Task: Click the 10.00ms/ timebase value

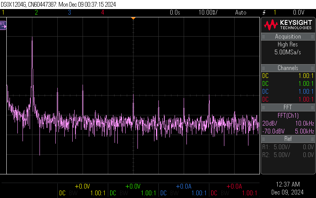Action: pyautogui.click(x=208, y=13)
